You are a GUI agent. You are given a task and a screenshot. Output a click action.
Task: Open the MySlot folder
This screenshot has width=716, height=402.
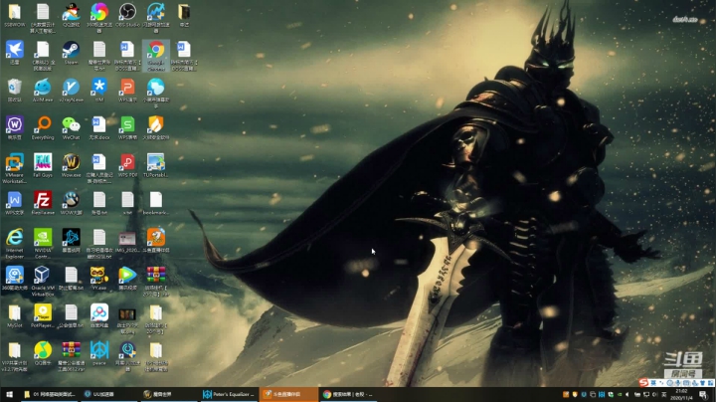[14, 316]
